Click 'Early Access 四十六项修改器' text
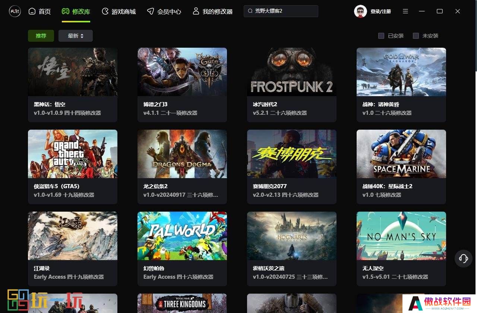The height and width of the screenshot is (313, 477). [x=179, y=277]
